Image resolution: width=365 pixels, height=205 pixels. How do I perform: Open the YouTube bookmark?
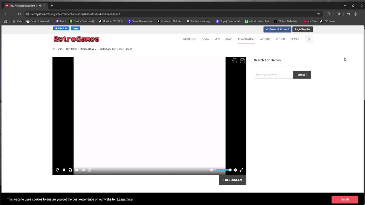coord(310,21)
